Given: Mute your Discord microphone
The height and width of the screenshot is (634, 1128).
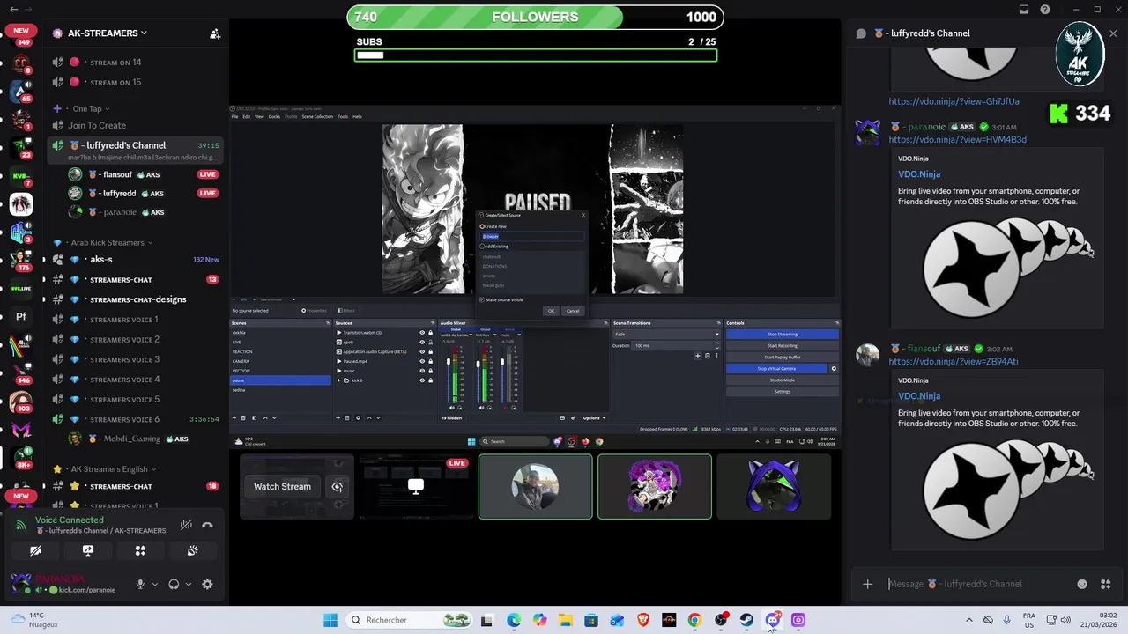Looking at the screenshot, I should point(140,584).
